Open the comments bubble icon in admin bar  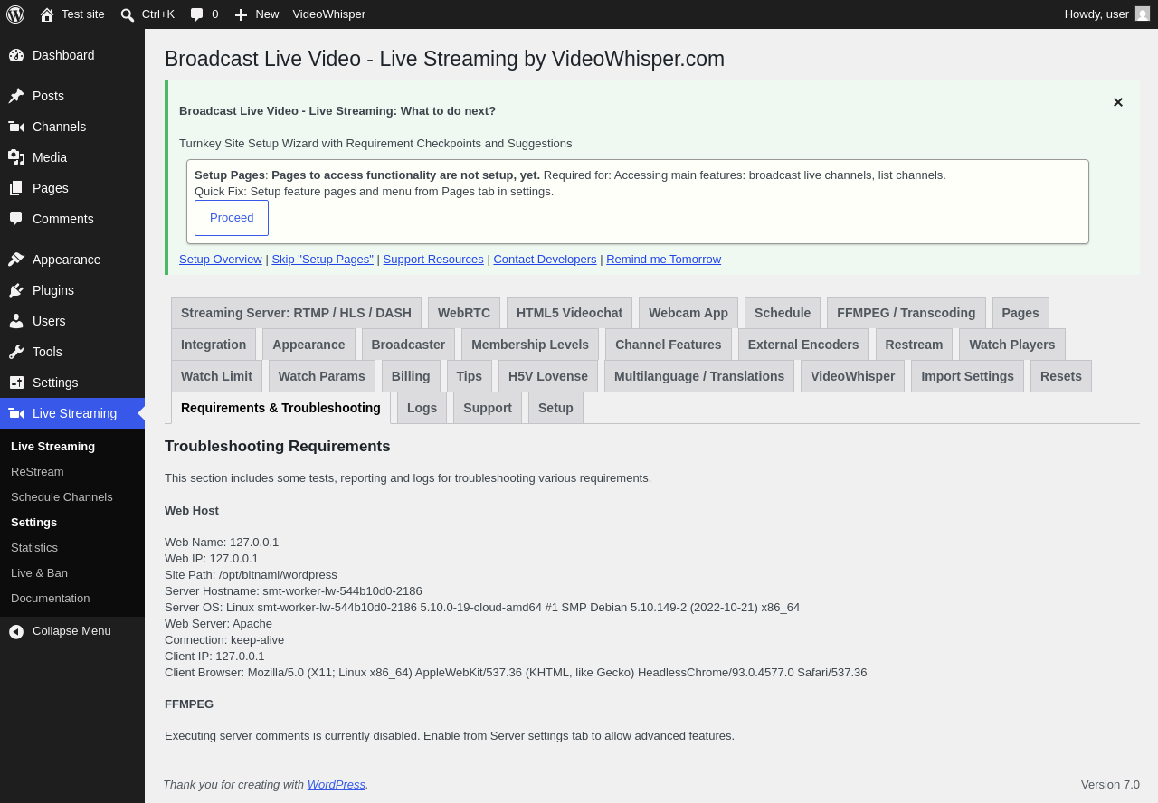click(x=196, y=14)
